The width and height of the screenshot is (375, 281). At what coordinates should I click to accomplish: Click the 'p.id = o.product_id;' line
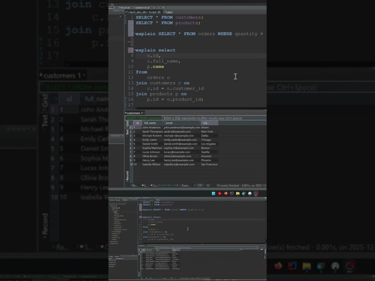click(175, 100)
